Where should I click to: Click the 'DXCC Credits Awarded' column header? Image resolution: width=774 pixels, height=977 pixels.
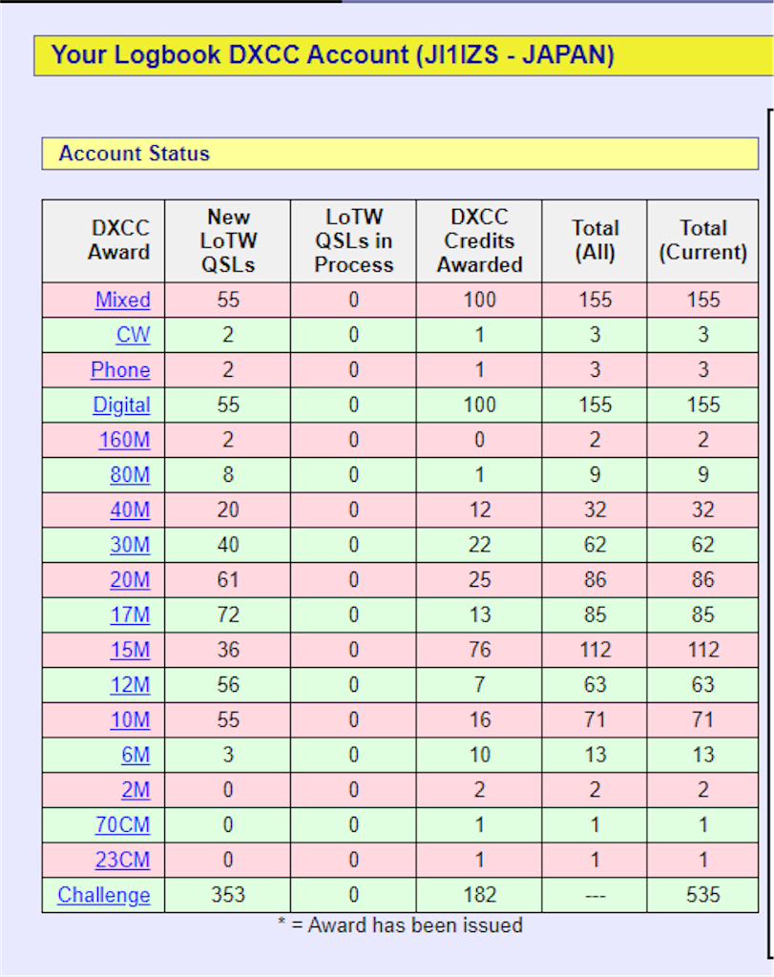click(x=479, y=240)
